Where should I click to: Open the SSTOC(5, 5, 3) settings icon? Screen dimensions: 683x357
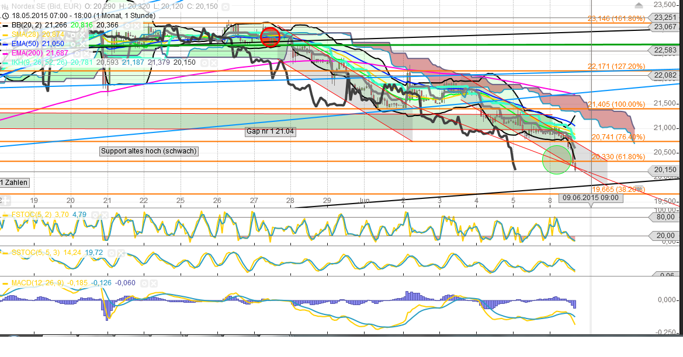coord(111,253)
